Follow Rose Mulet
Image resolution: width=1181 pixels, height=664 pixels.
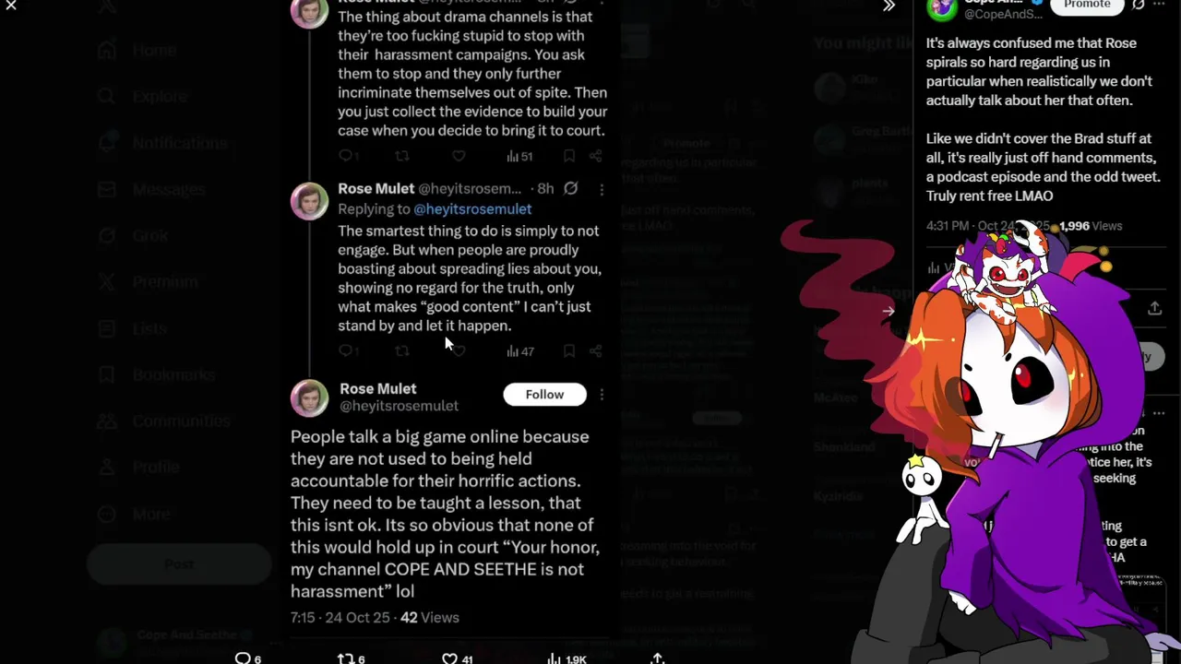[544, 395]
